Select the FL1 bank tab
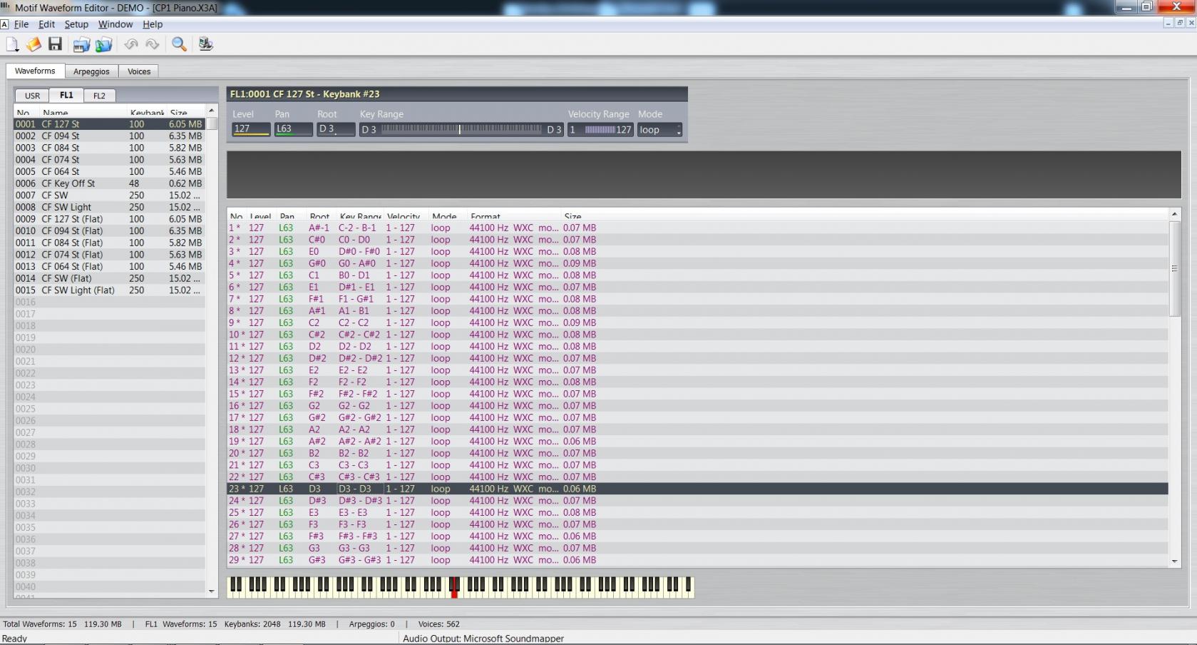This screenshot has height=645, width=1197. [66, 95]
